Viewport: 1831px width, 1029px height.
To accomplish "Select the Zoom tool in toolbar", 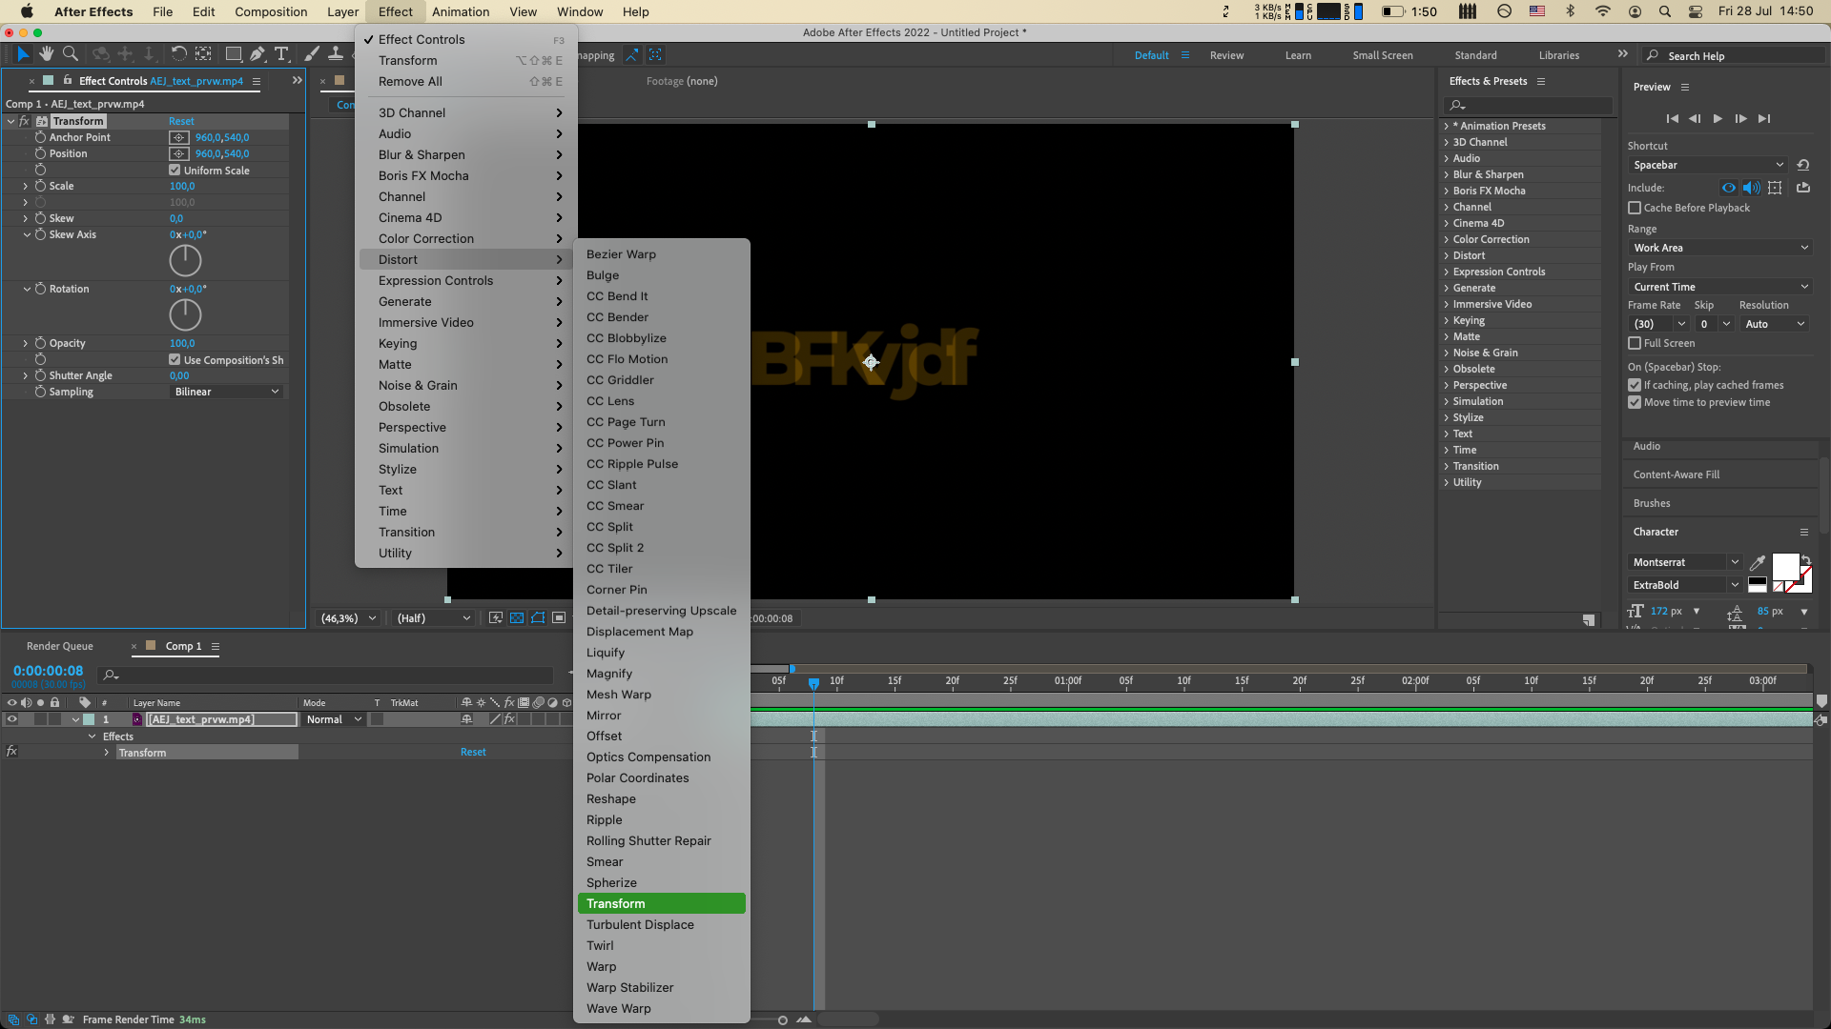I will click(x=70, y=54).
